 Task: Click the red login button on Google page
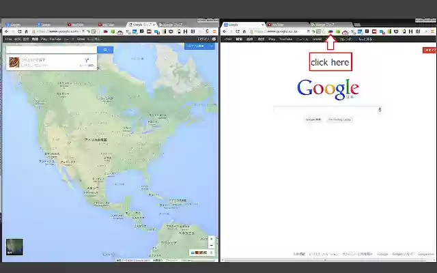tap(429, 50)
